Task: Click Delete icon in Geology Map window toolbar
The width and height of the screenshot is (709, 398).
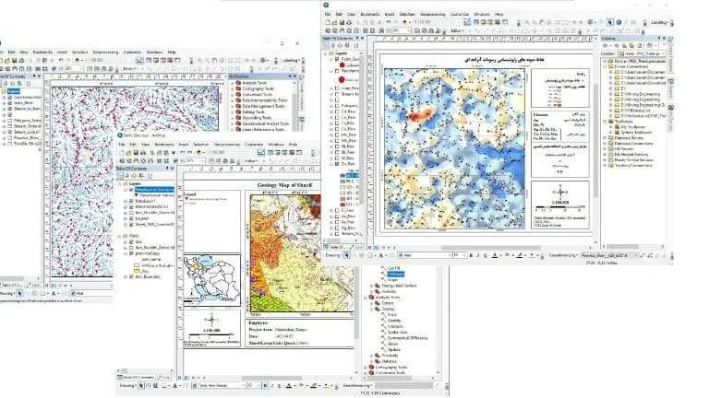Action: [174, 153]
